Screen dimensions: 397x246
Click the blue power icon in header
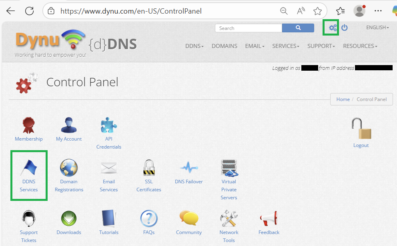[345, 28]
